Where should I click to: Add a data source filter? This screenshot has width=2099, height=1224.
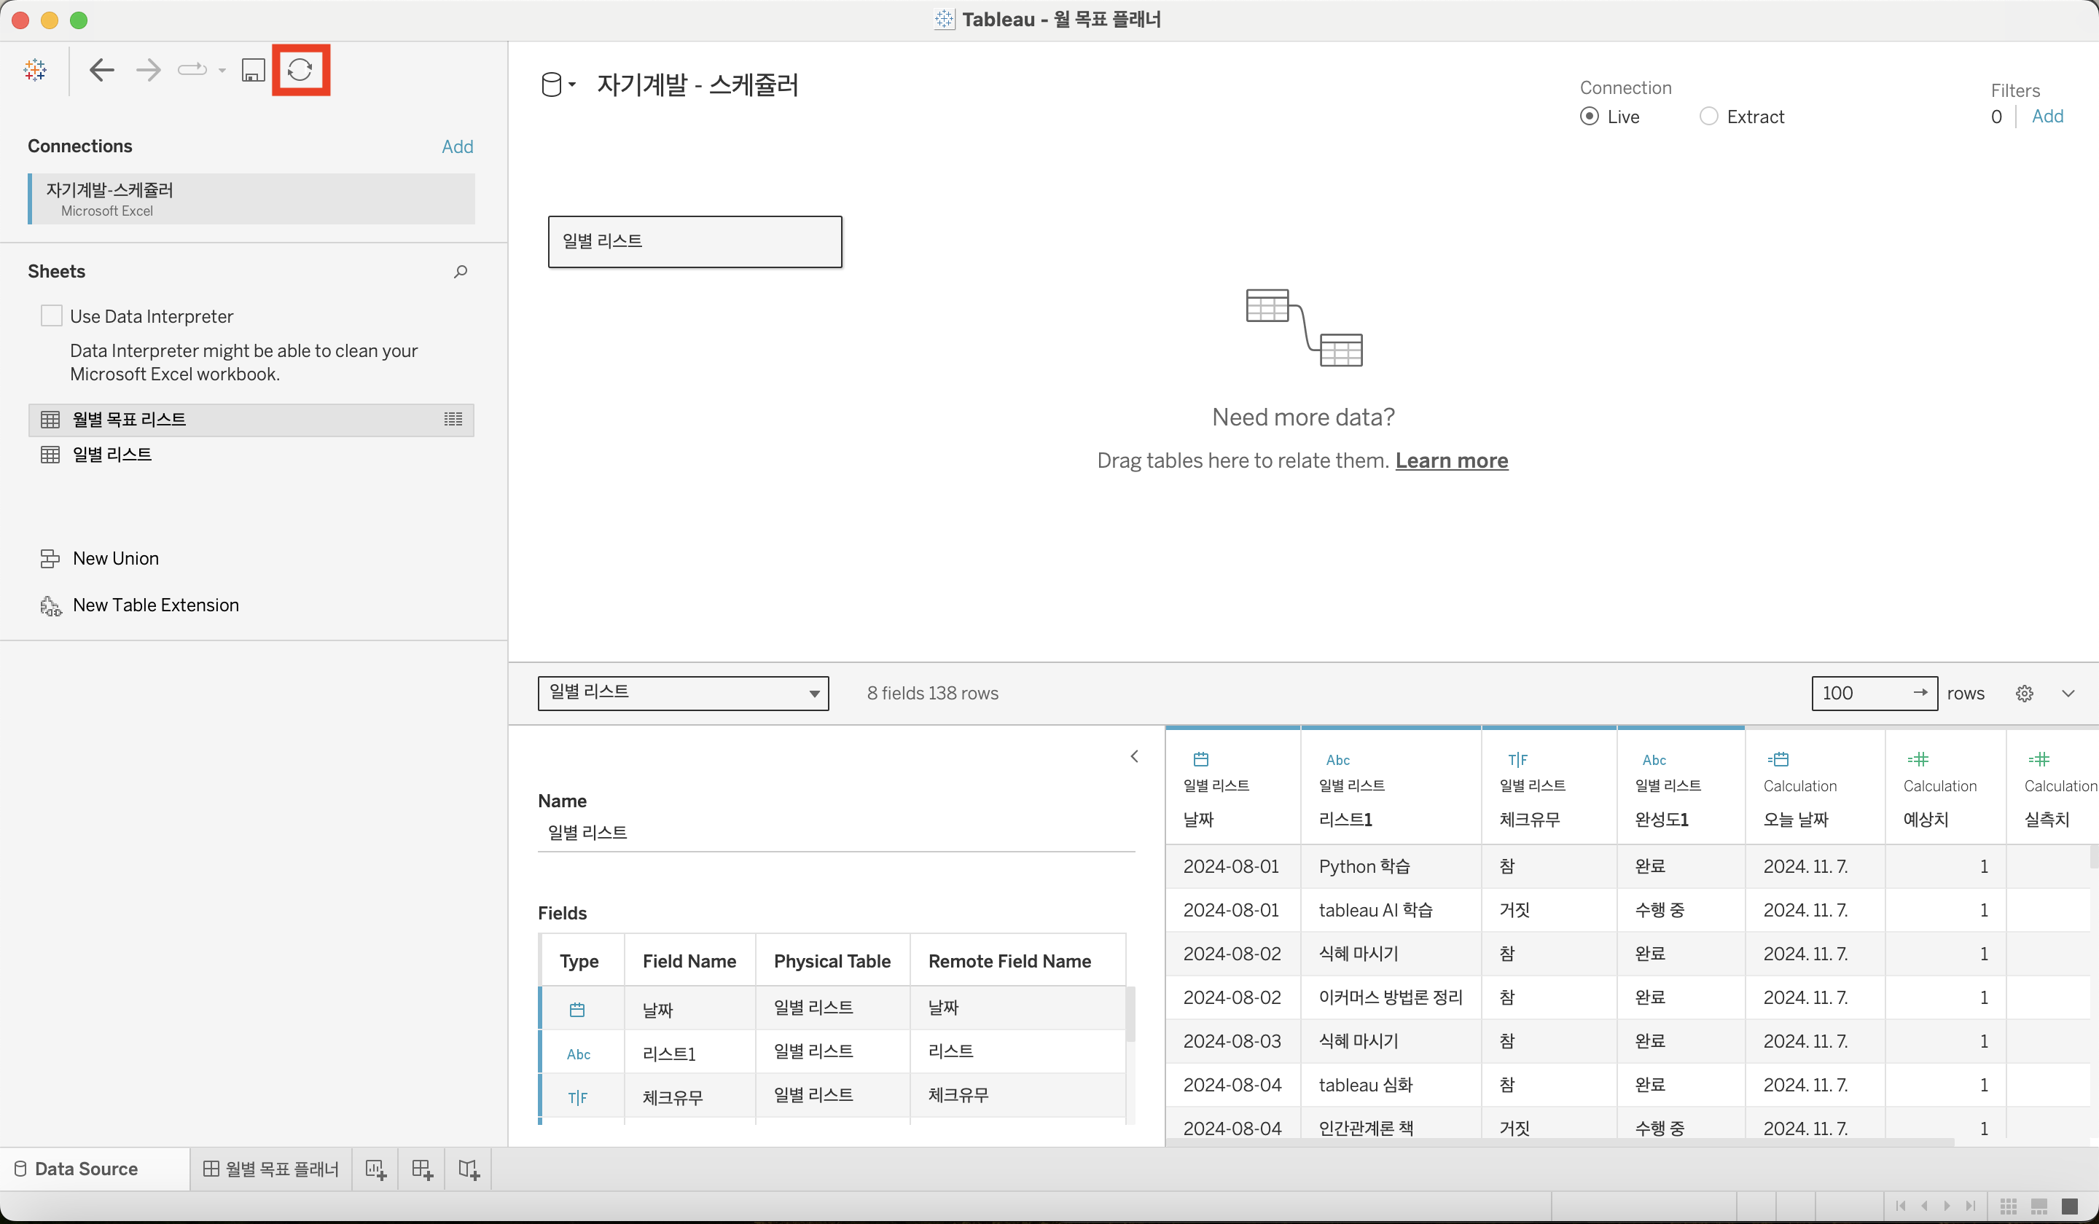[x=2047, y=117]
